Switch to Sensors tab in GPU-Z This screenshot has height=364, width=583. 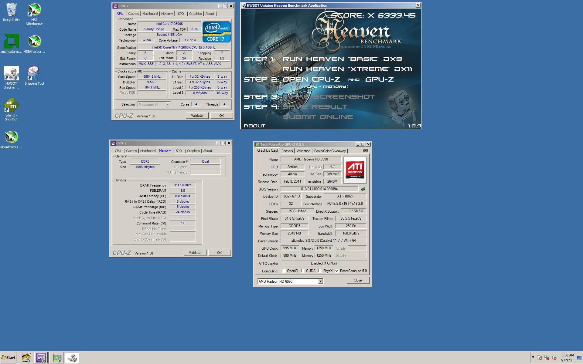tap(287, 151)
